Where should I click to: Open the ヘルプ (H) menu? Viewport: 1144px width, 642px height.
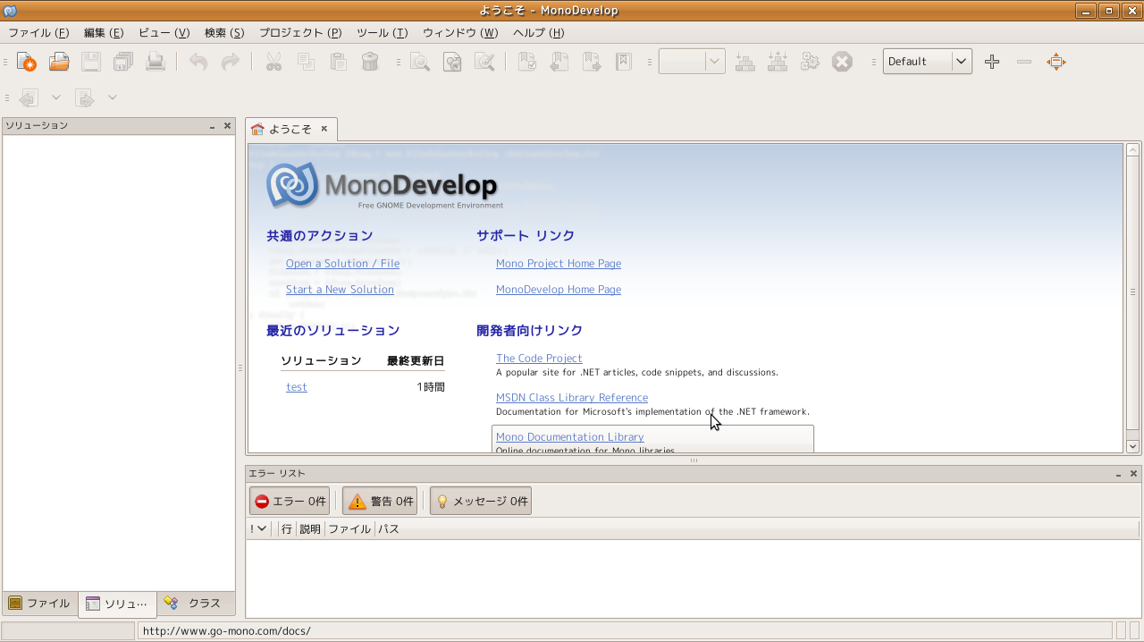tap(539, 33)
